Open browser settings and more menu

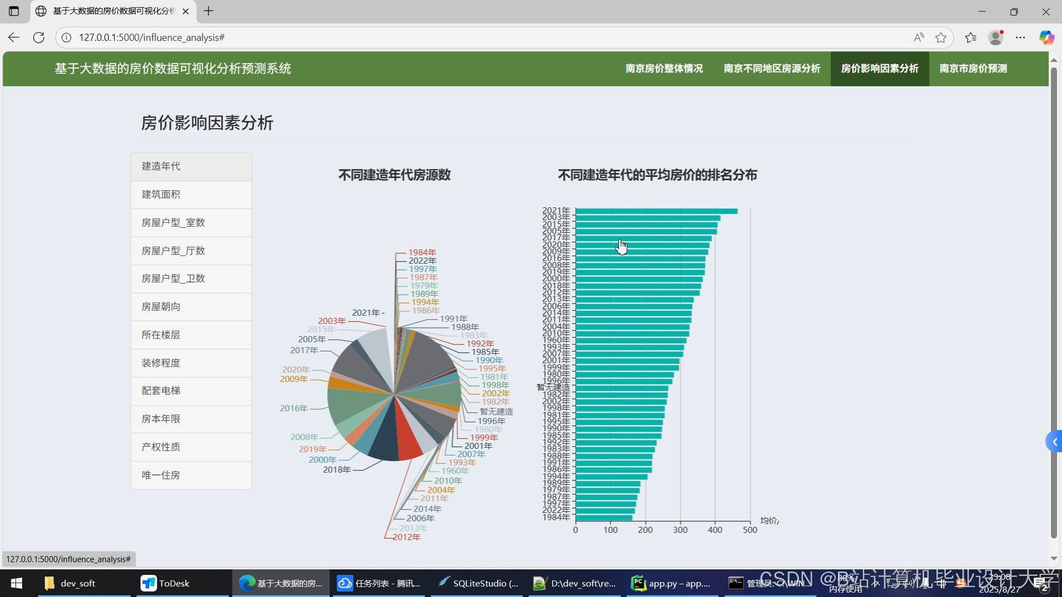pyautogui.click(x=1021, y=38)
